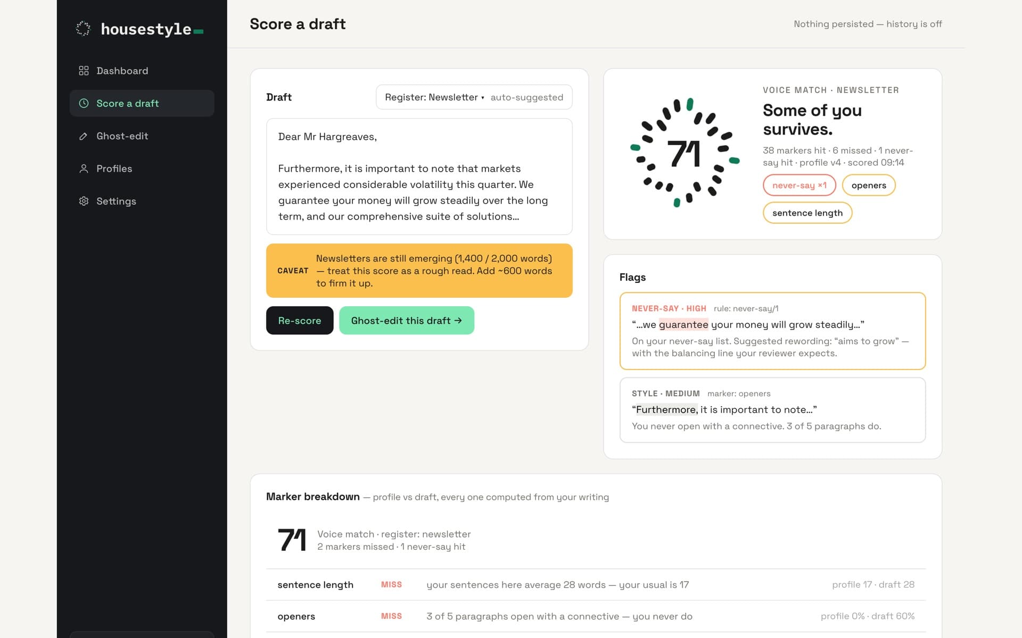Click the openers tag pill
This screenshot has width=1022, height=638.
click(x=868, y=185)
